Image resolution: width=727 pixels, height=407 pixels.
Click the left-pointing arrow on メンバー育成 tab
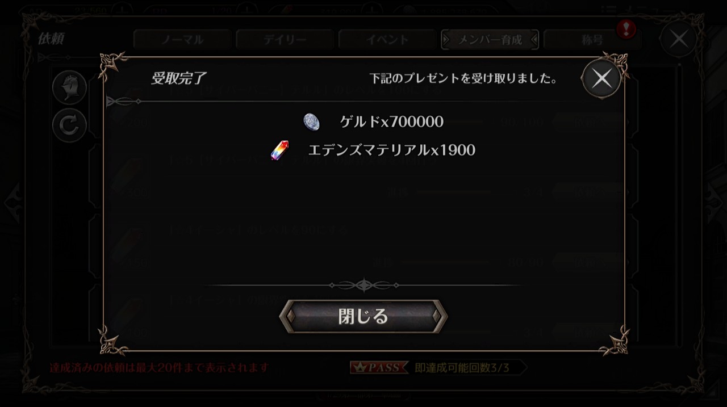[x=534, y=40]
